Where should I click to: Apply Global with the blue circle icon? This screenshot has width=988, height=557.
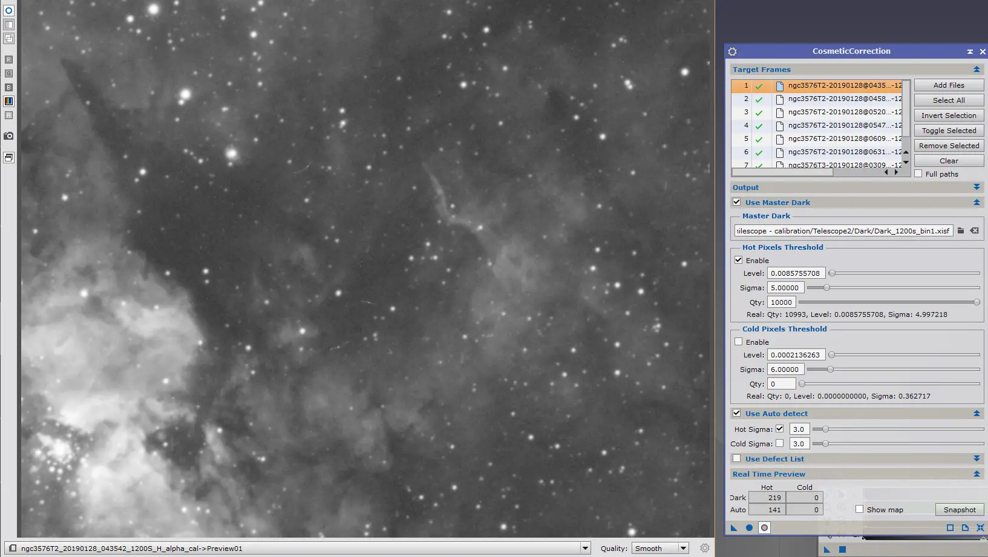pyautogui.click(x=749, y=528)
